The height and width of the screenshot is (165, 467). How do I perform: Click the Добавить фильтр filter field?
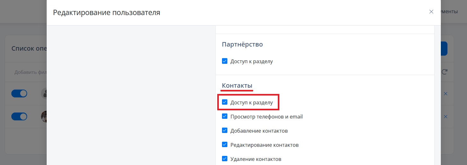(30, 72)
